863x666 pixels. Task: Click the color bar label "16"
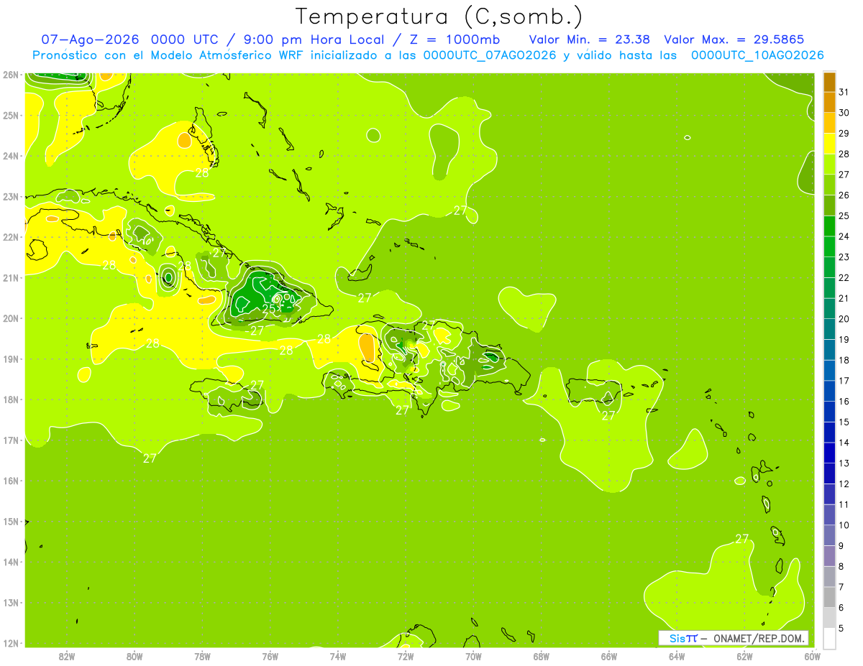click(x=844, y=401)
